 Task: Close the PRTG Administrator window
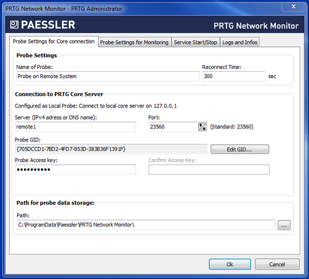(x=294, y=7)
